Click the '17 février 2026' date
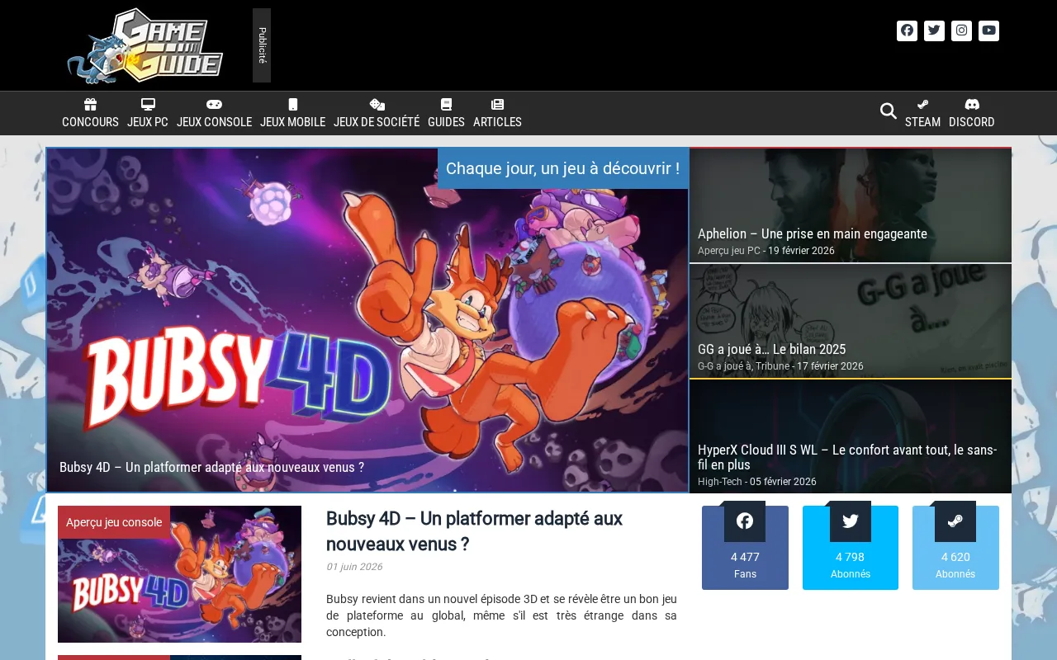This screenshot has width=1057, height=660. click(x=830, y=366)
